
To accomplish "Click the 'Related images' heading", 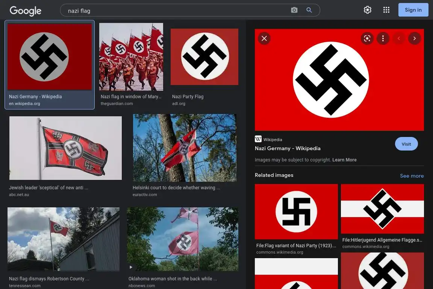I will pos(274,175).
